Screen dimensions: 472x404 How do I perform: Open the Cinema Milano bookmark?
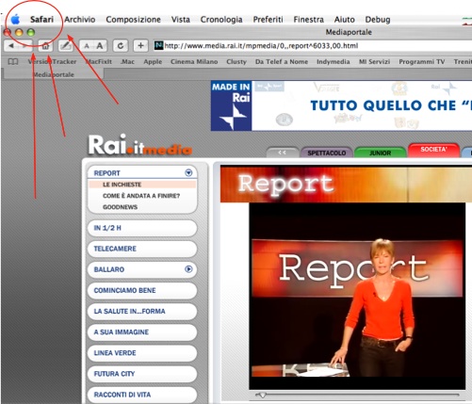[x=194, y=61]
